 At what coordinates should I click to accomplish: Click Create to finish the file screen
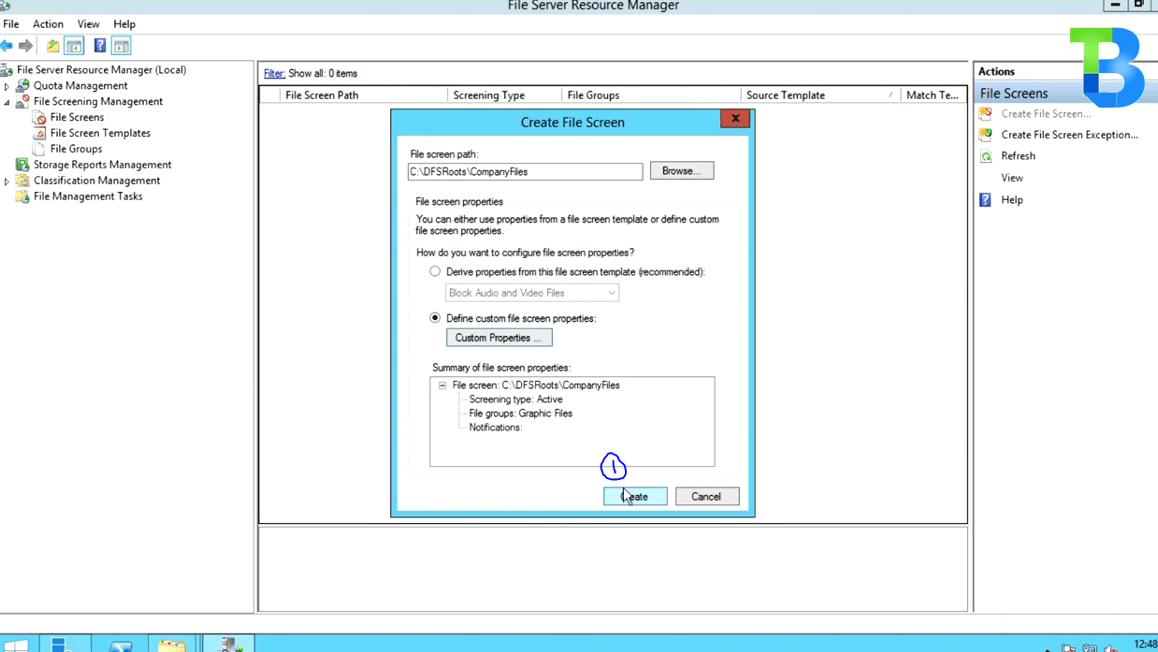click(635, 496)
